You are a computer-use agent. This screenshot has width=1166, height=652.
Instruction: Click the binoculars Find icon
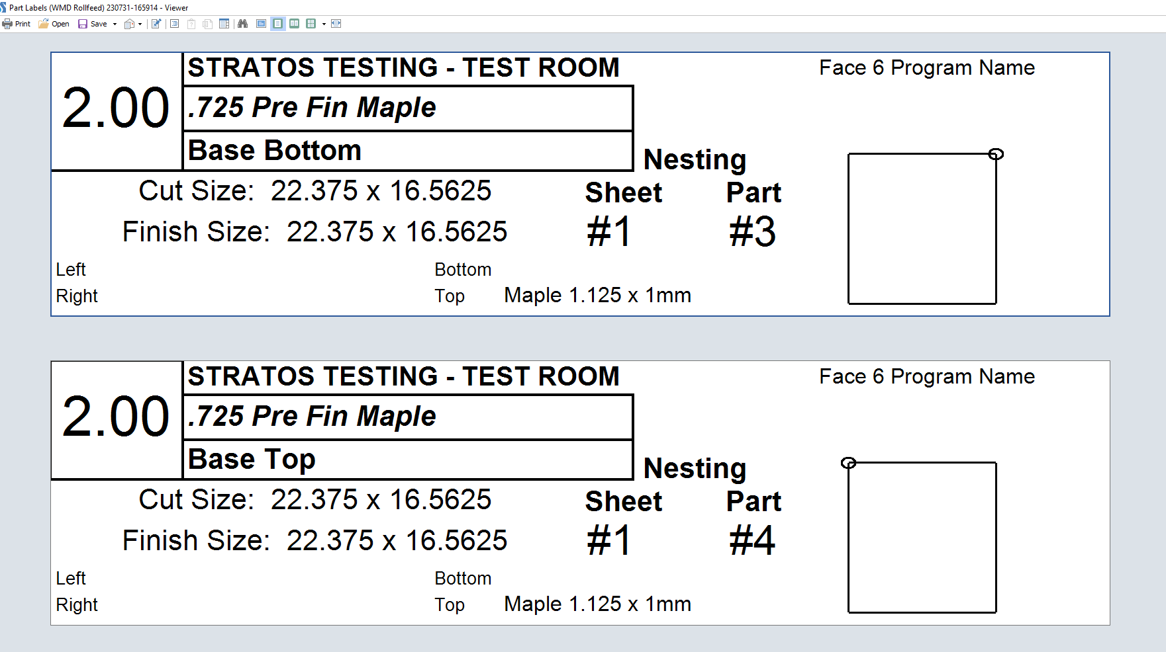point(243,24)
